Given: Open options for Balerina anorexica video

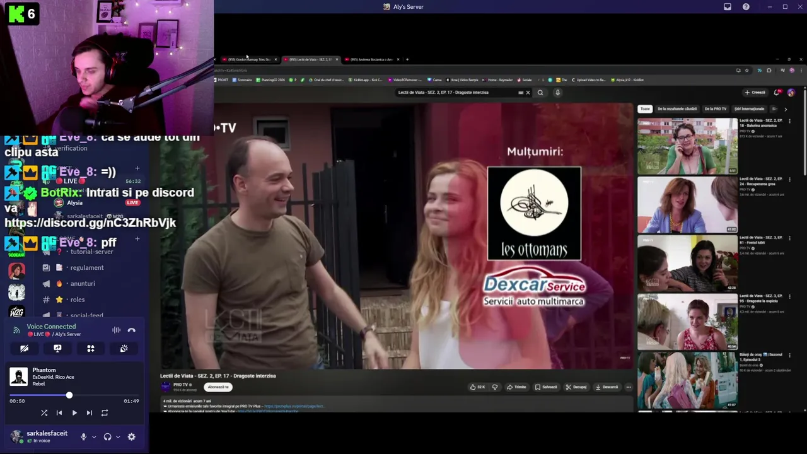Looking at the screenshot, I should coord(790,121).
